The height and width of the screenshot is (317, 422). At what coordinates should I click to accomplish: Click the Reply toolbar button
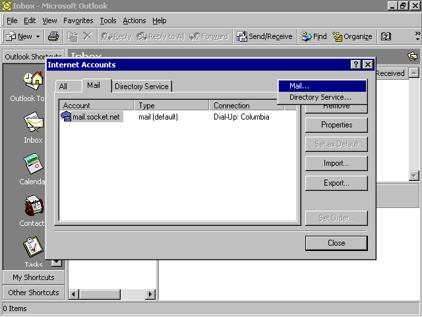coord(116,36)
